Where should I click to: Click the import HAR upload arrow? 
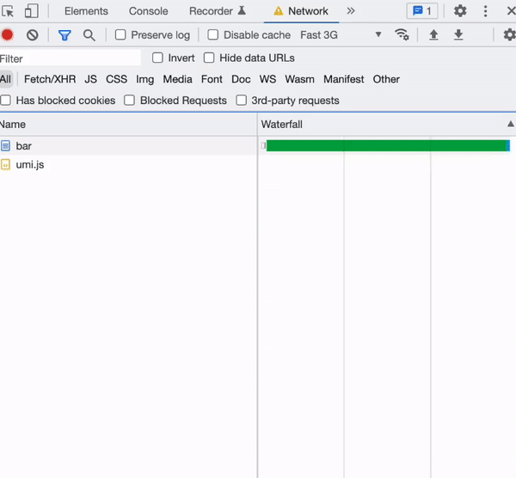tap(433, 34)
